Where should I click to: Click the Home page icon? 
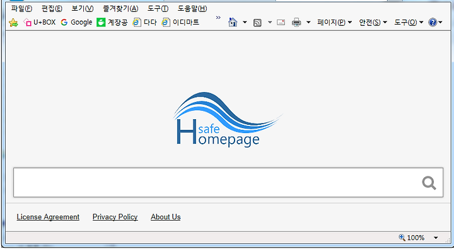pyautogui.click(x=233, y=22)
